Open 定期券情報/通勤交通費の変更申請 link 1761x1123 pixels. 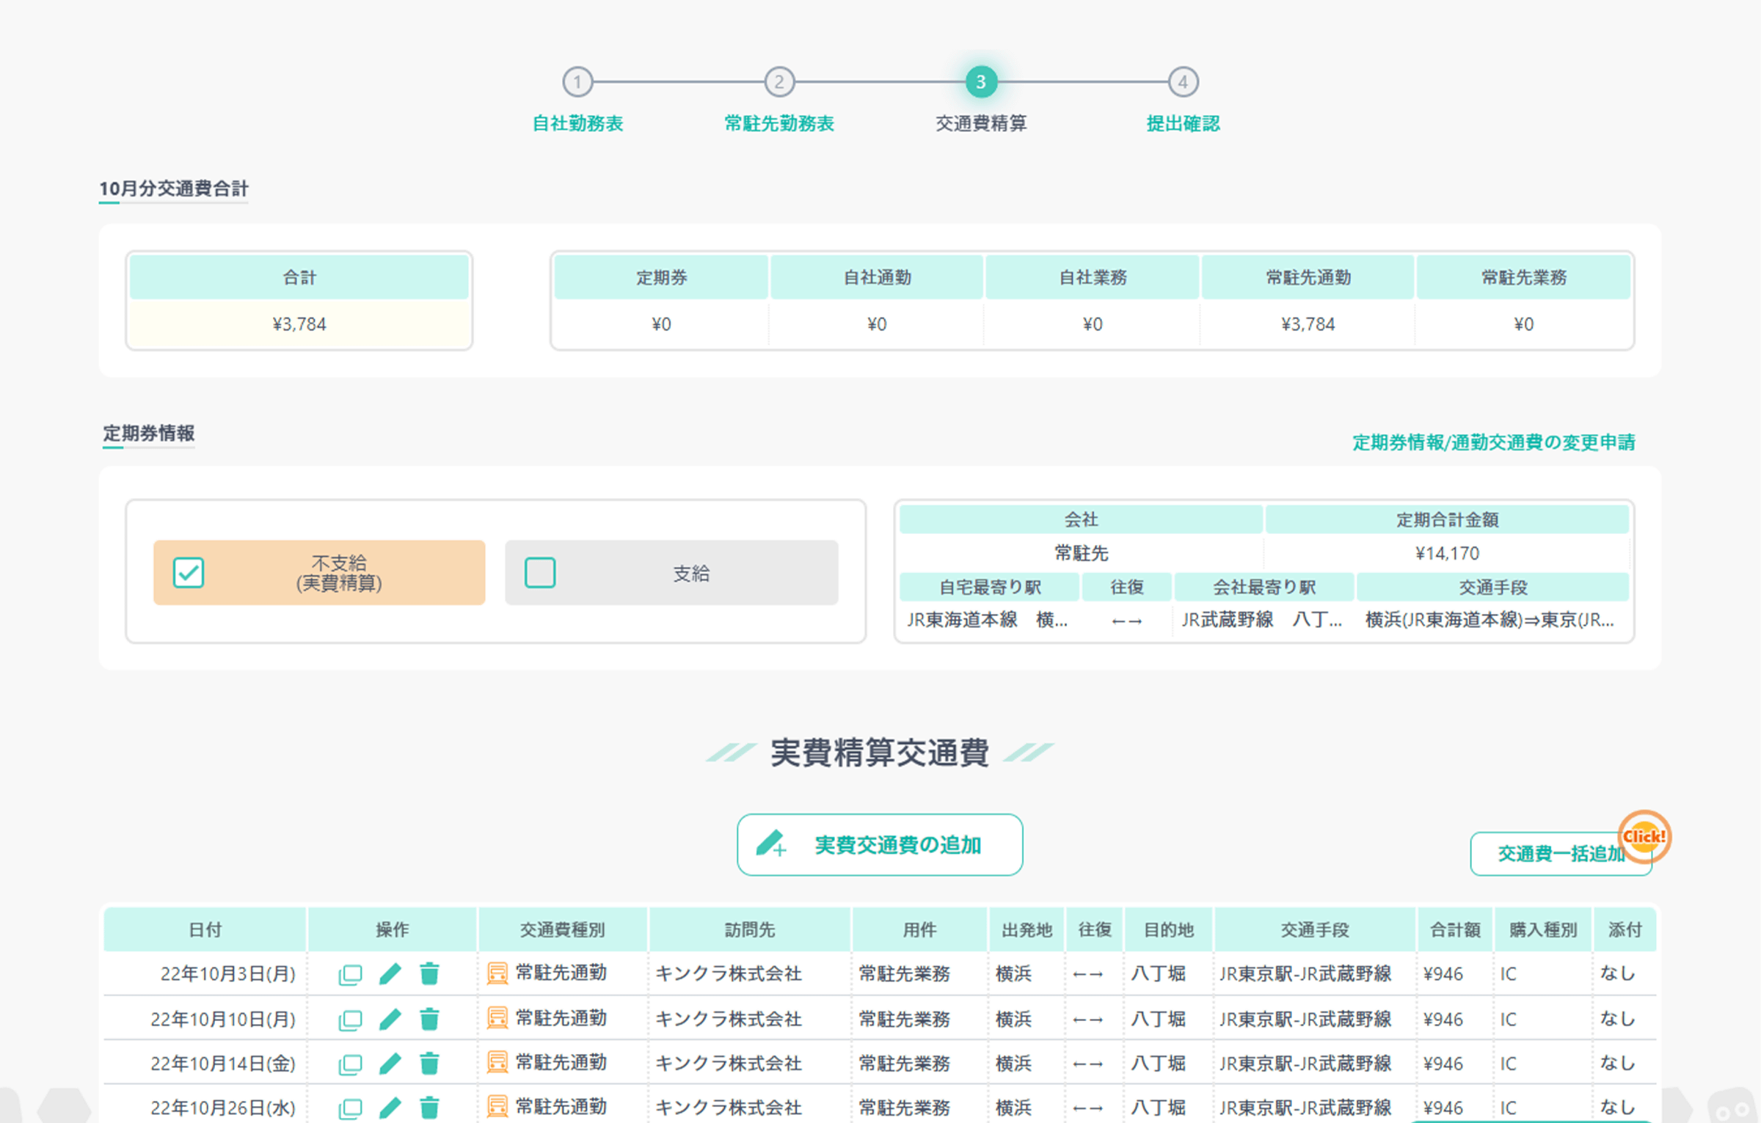pyautogui.click(x=1493, y=442)
